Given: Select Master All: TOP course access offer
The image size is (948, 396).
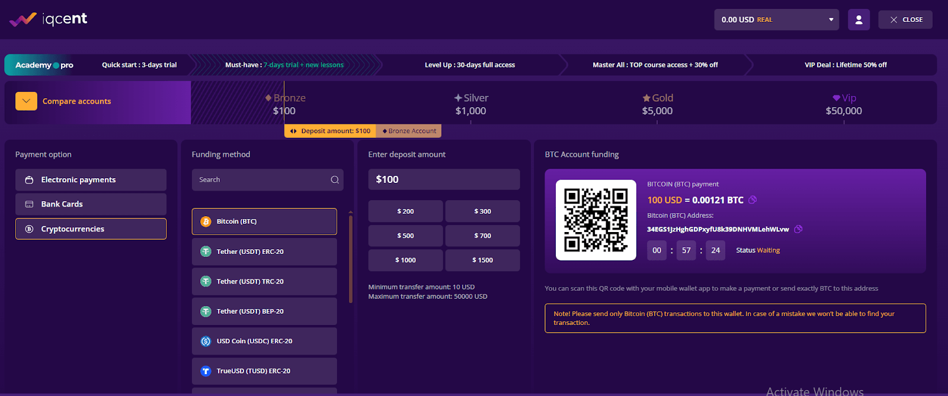Looking at the screenshot, I should pyautogui.click(x=655, y=65).
